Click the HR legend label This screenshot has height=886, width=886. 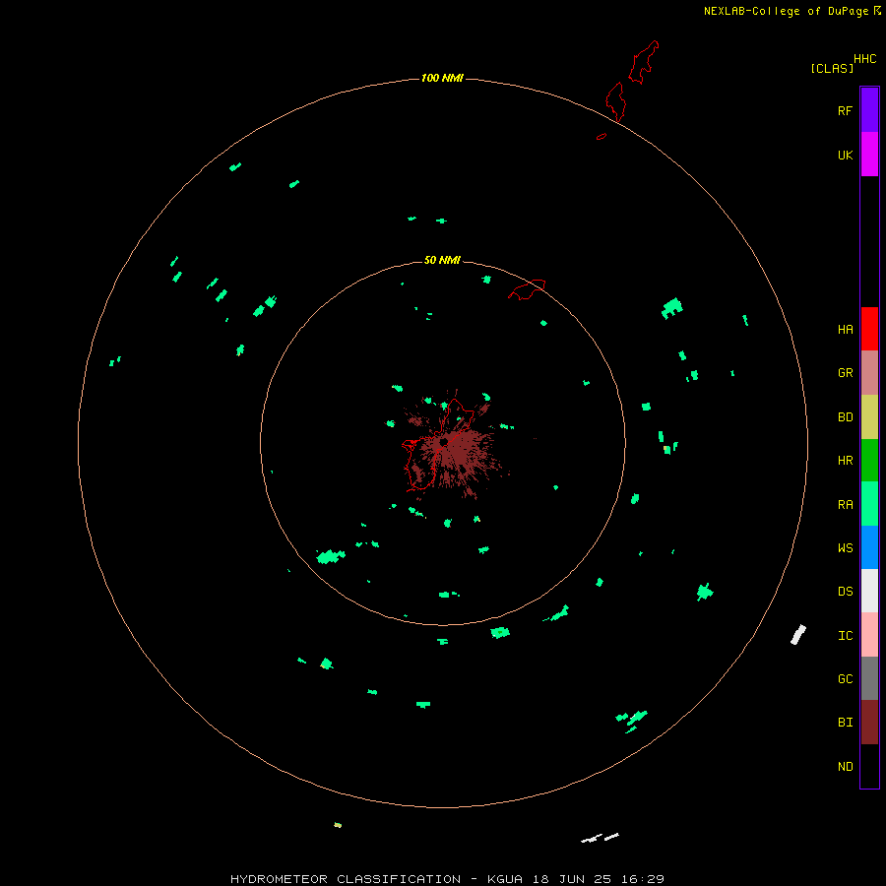845,461
